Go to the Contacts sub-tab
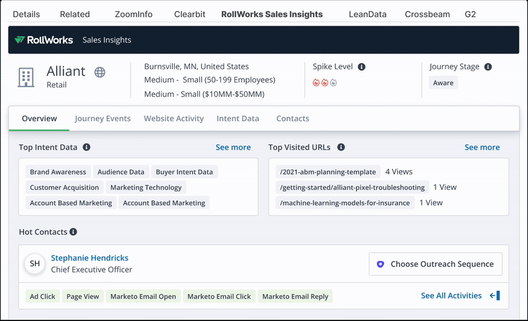The image size is (528, 321). [x=292, y=119]
